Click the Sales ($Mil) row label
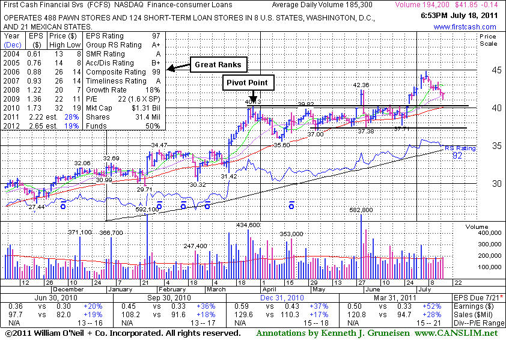 [473, 315]
